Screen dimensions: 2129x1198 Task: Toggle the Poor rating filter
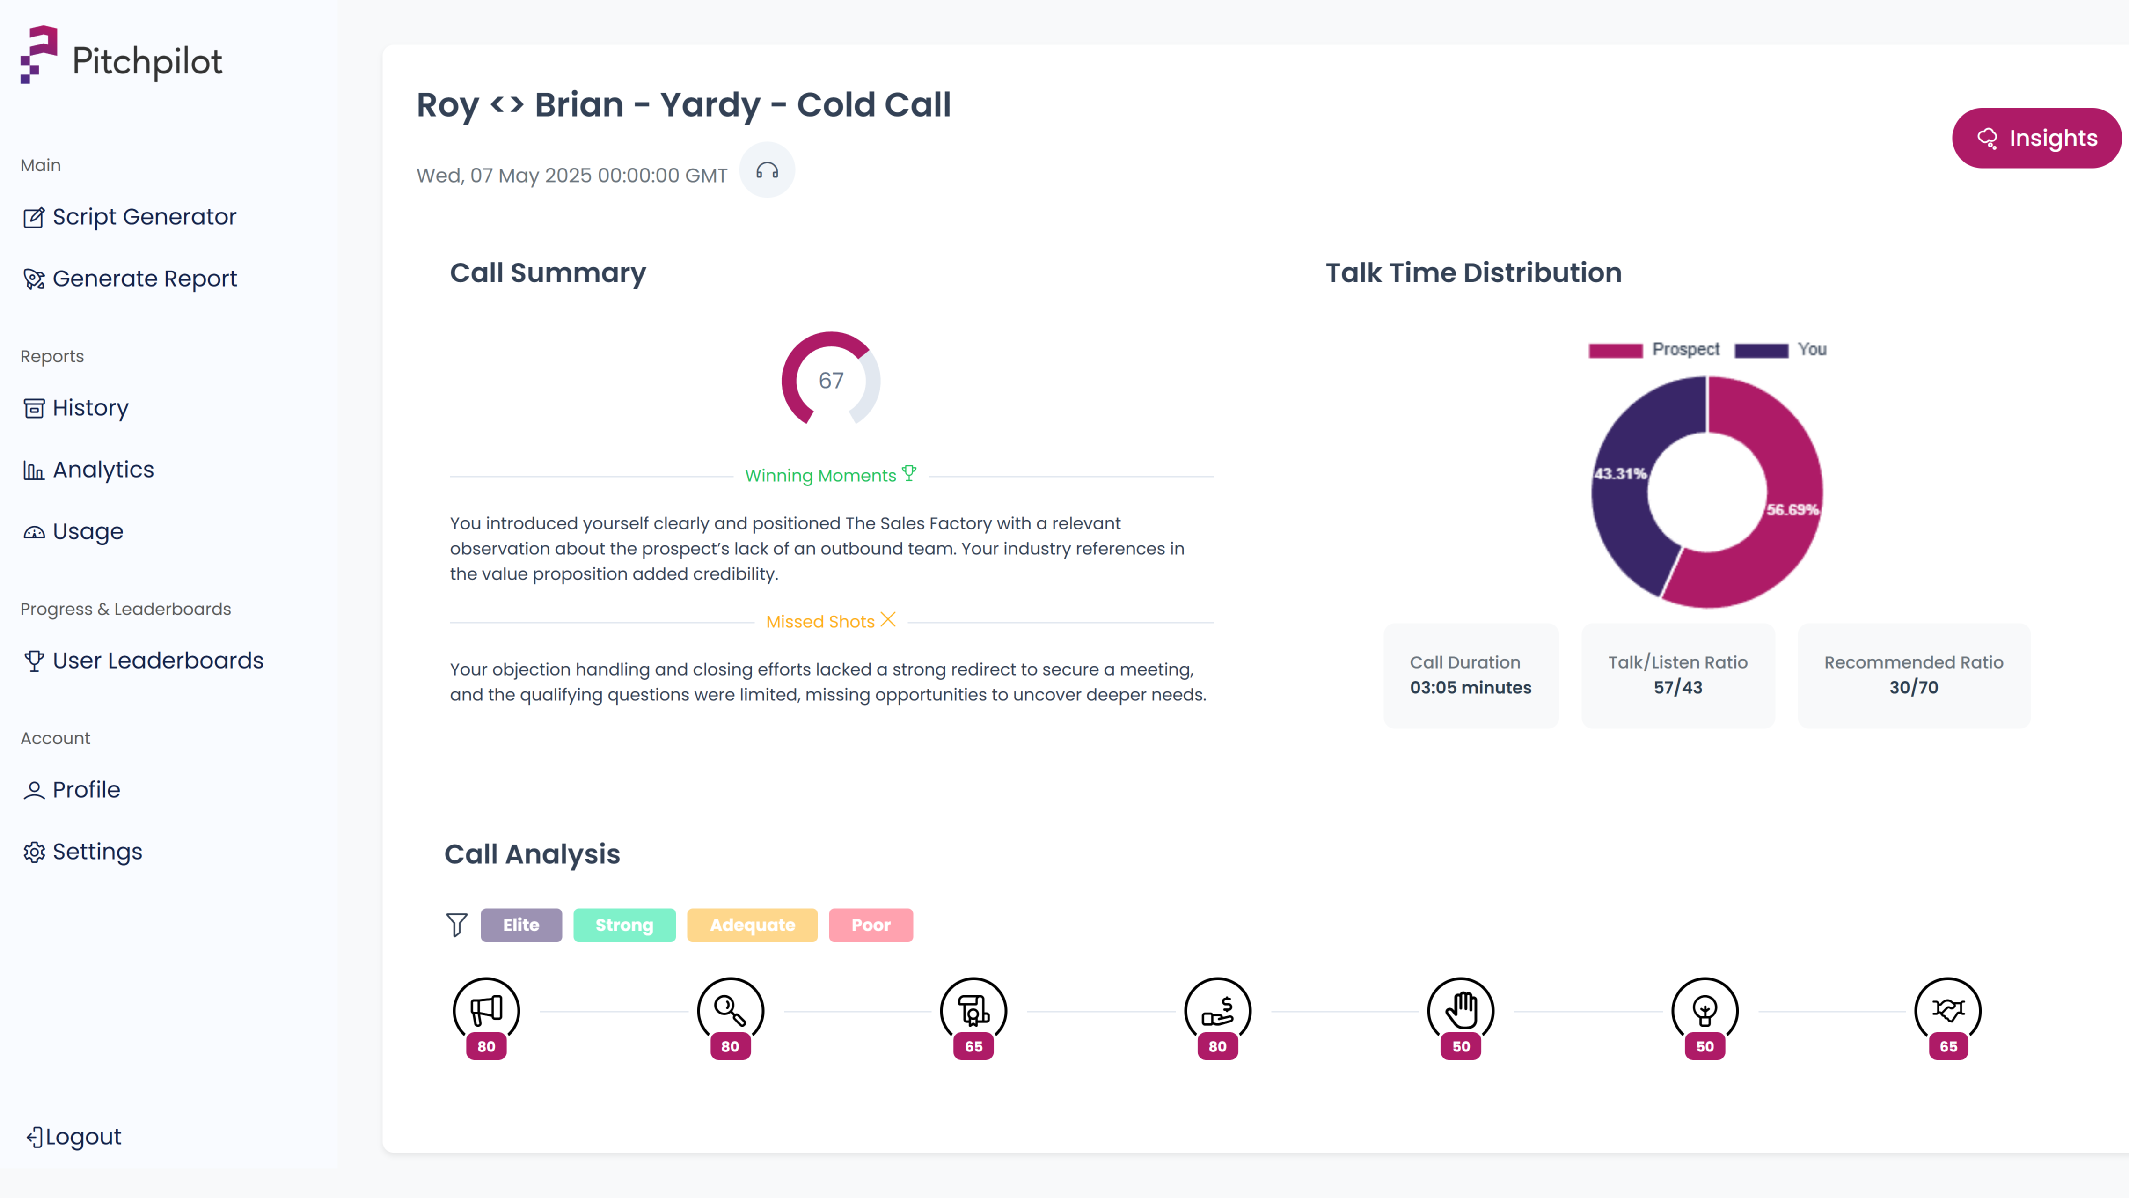871,925
